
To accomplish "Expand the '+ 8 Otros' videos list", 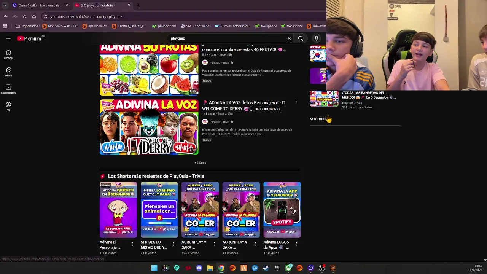I will (x=200, y=163).
